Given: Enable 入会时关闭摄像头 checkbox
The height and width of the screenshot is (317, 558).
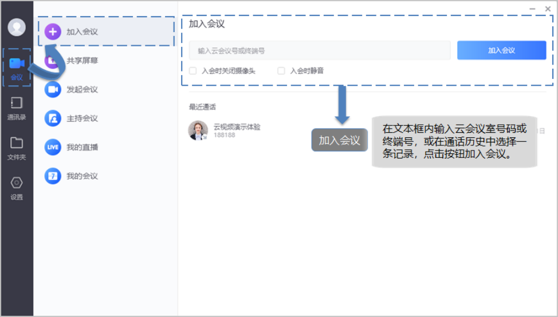Looking at the screenshot, I should [193, 71].
